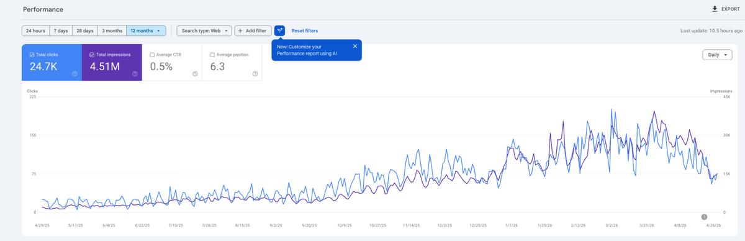Click the Reset filters link

click(305, 30)
